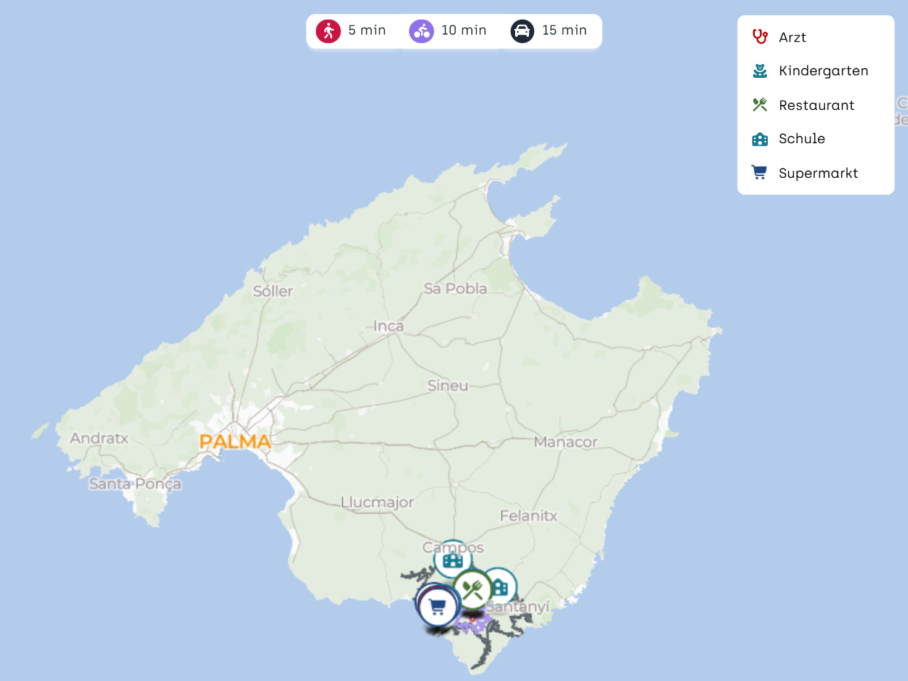Select the Inca town label
Screen dimensions: 908x681
point(389,326)
